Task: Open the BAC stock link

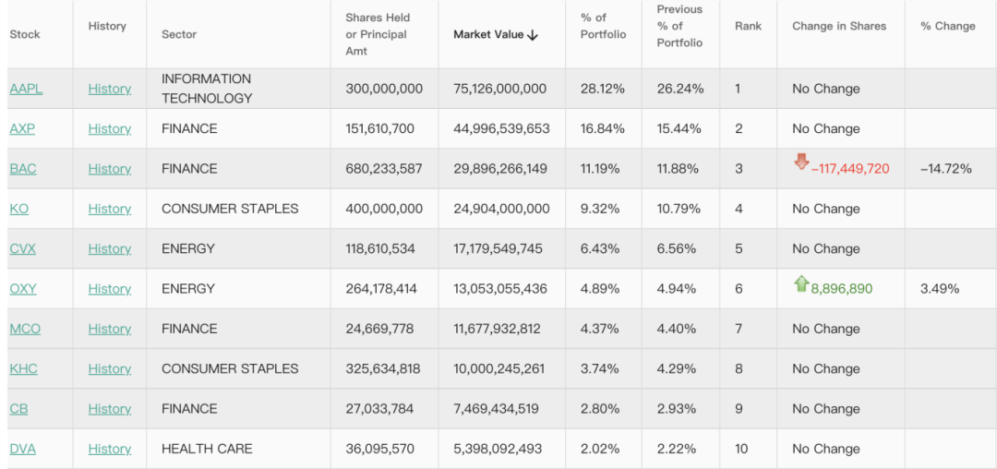Action: click(x=23, y=169)
